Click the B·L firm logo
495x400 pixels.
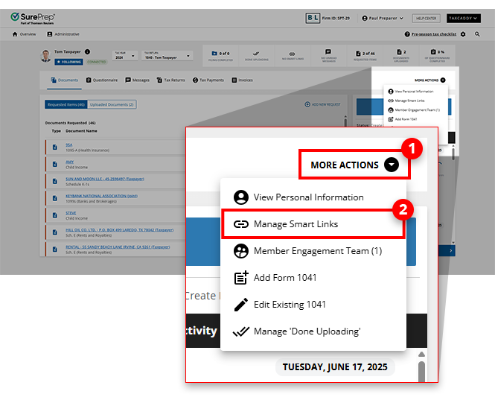313,18
